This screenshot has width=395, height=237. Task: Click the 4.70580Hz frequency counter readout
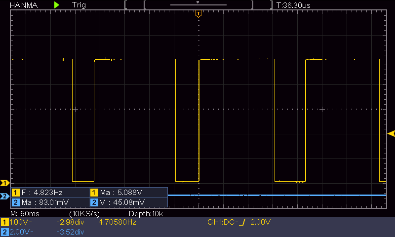point(118,223)
